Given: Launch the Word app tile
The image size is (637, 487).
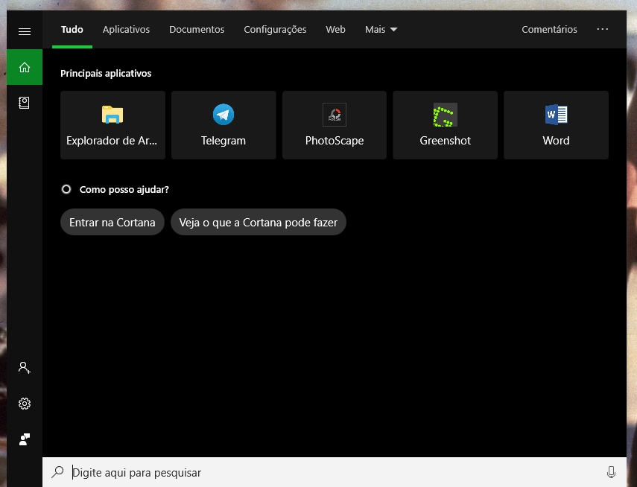Looking at the screenshot, I should pos(556,125).
